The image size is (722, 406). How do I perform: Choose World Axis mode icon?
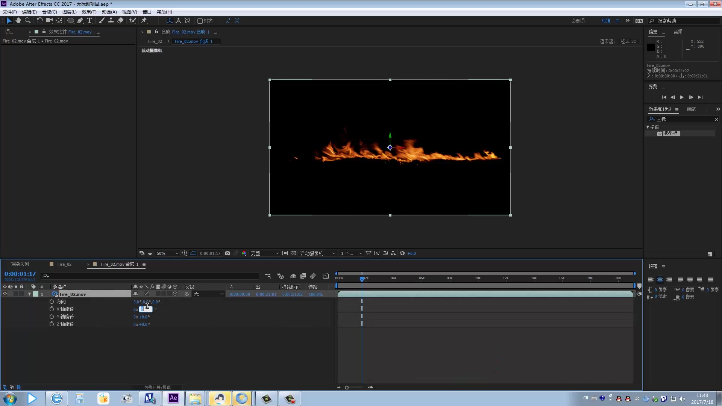(178, 21)
